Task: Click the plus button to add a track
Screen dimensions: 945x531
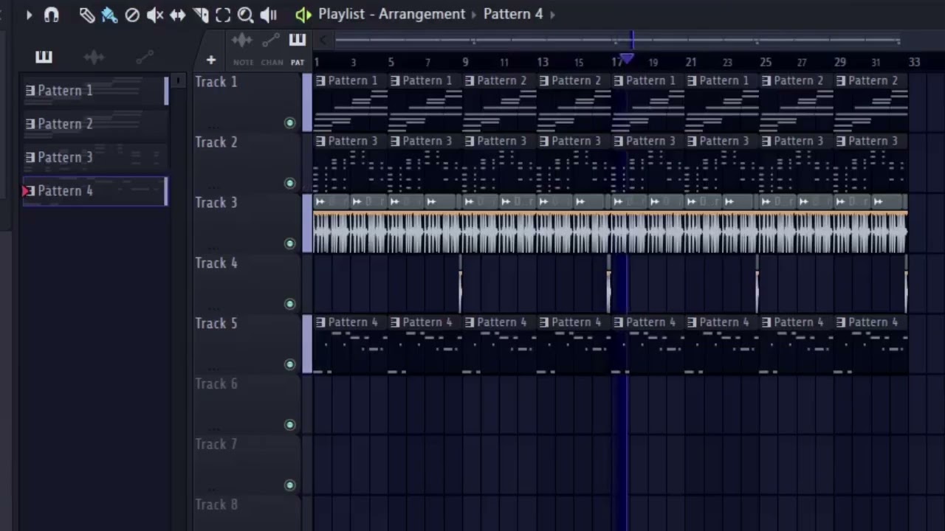Action: coord(211,60)
